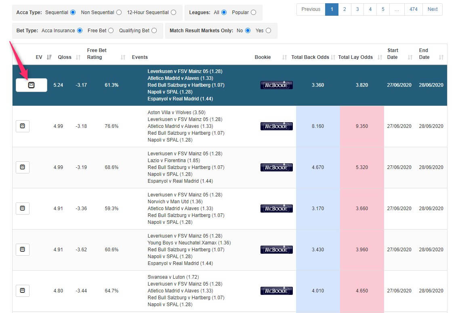Click Total Back Odds 3.170 cell
The image size is (458, 313).
point(318,209)
